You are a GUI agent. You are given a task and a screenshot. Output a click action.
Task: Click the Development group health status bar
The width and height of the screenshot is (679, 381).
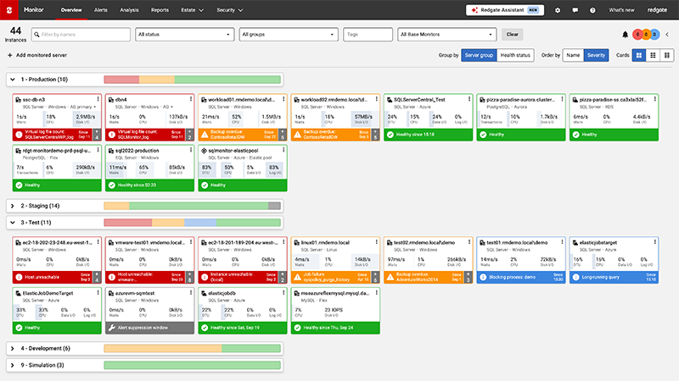pyautogui.click(x=193, y=349)
